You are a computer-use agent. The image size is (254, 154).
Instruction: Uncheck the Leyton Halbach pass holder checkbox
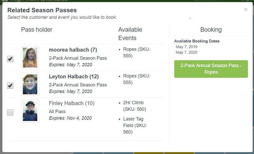pyautogui.click(x=10, y=86)
